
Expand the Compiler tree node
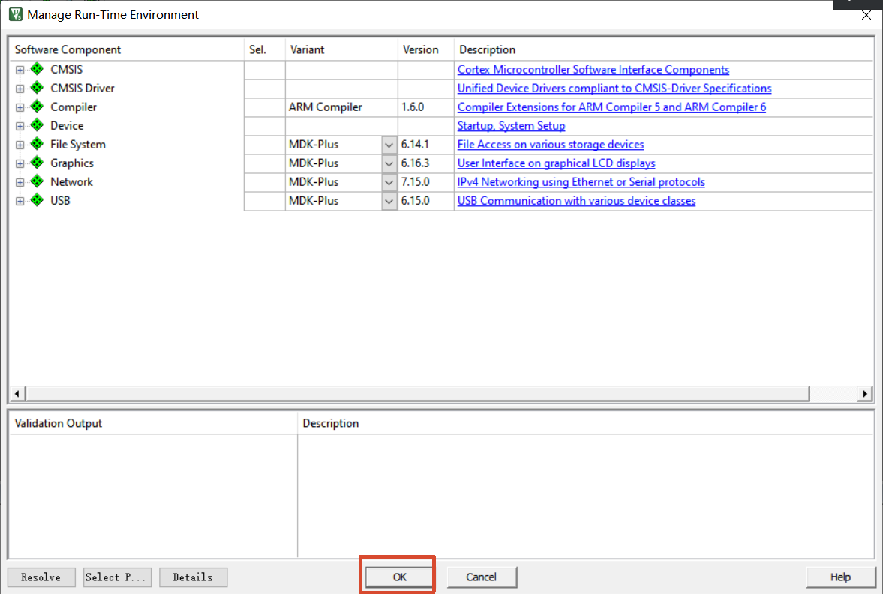20,107
